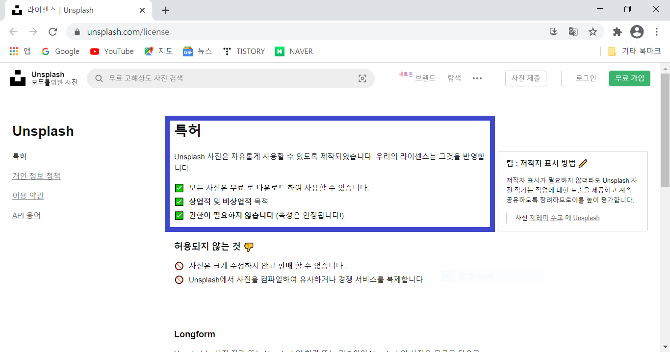Screen dimensions: 670x352
Task: Select 특허 in the left sidebar
Action: click(20, 156)
